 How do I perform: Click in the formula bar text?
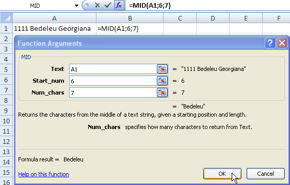[x=150, y=5]
